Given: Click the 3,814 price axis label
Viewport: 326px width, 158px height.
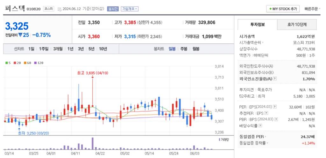Looking at the screenshot, I should pos(219,66).
